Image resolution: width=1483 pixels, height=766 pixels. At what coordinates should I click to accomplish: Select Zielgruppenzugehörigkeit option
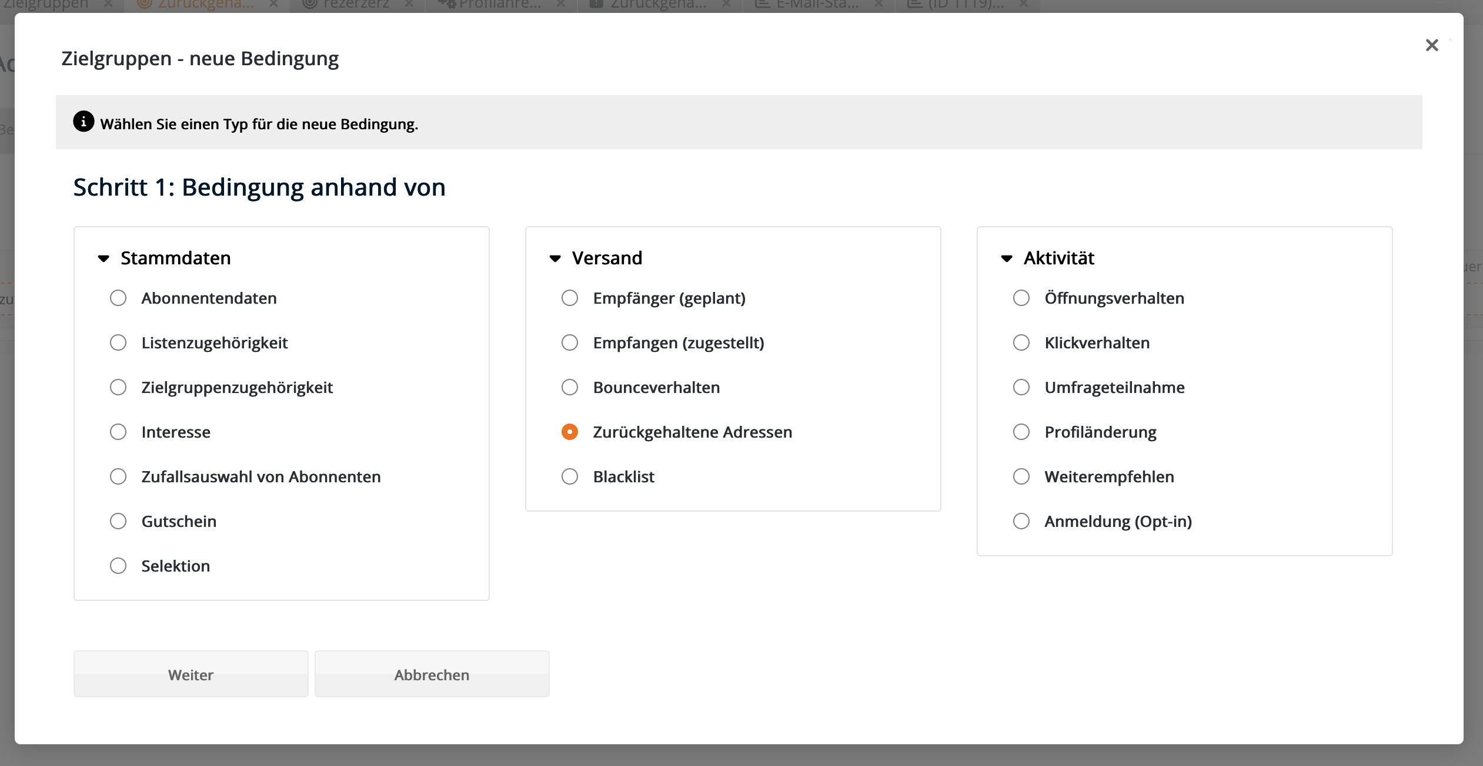point(118,387)
